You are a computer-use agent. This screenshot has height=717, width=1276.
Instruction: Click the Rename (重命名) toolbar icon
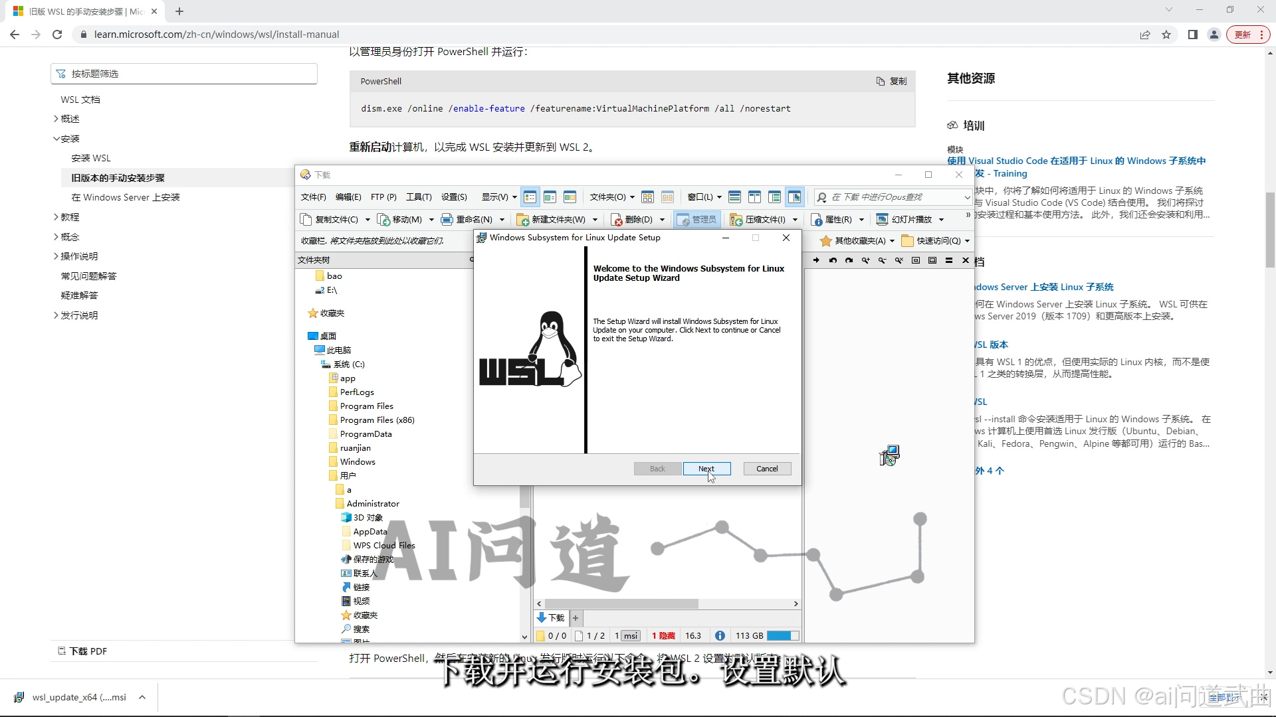click(x=447, y=220)
